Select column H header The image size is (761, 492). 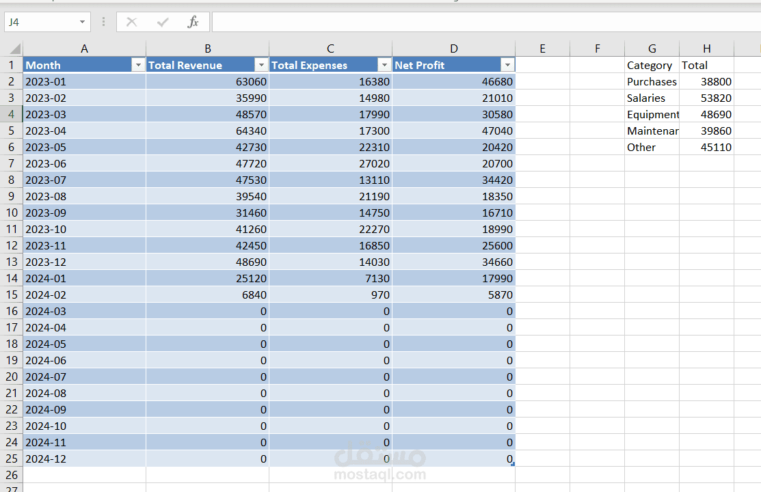pyautogui.click(x=707, y=49)
